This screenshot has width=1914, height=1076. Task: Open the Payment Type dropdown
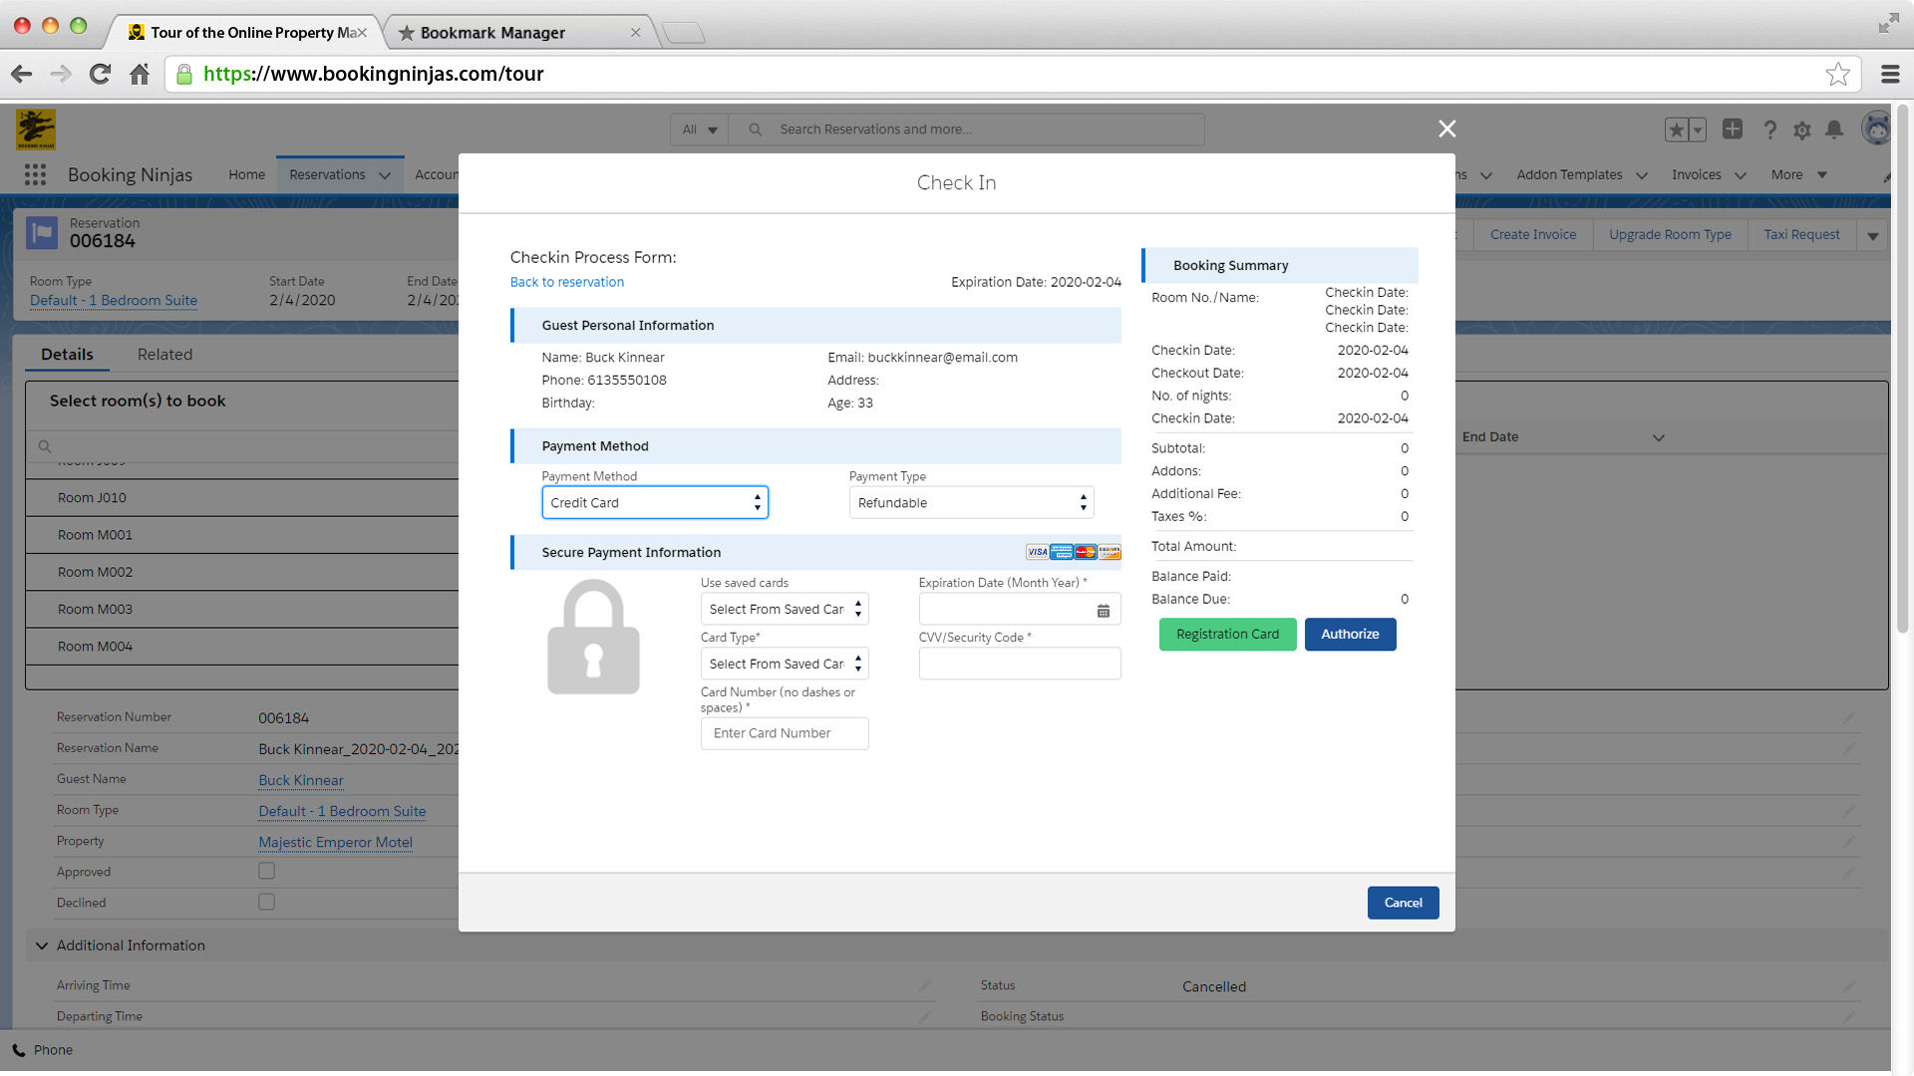click(x=971, y=503)
